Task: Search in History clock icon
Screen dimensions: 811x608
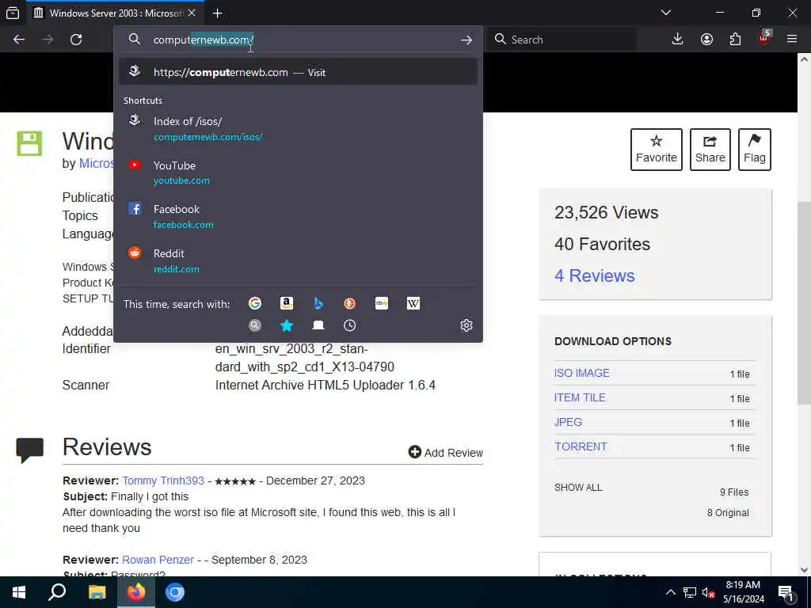Action: [349, 325]
